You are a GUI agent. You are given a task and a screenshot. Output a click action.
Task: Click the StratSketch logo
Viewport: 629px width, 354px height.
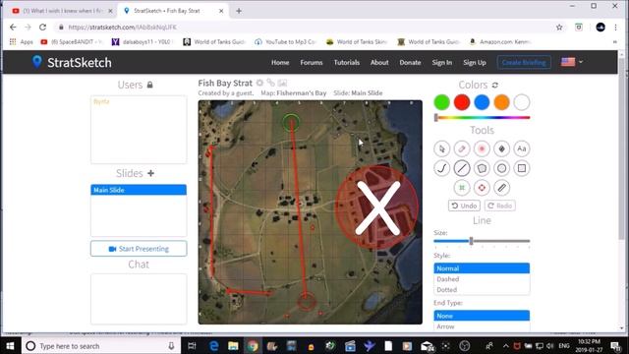coord(72,62)
